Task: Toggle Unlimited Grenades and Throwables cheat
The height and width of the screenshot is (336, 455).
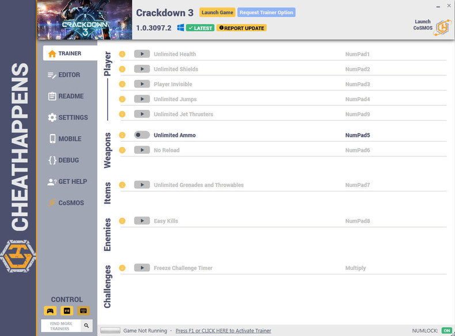Action: click(142, 185)
